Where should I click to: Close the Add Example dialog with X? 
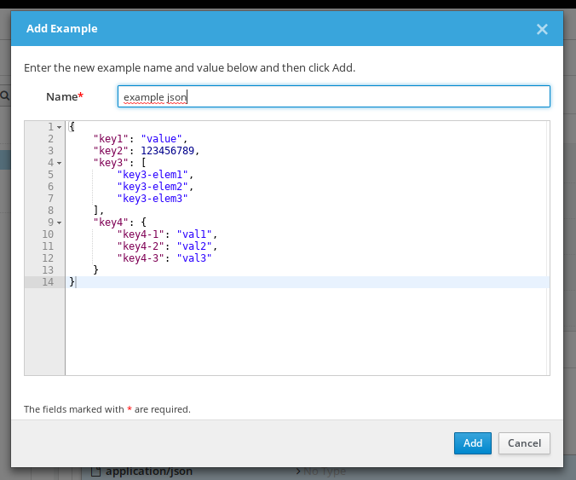542,29
